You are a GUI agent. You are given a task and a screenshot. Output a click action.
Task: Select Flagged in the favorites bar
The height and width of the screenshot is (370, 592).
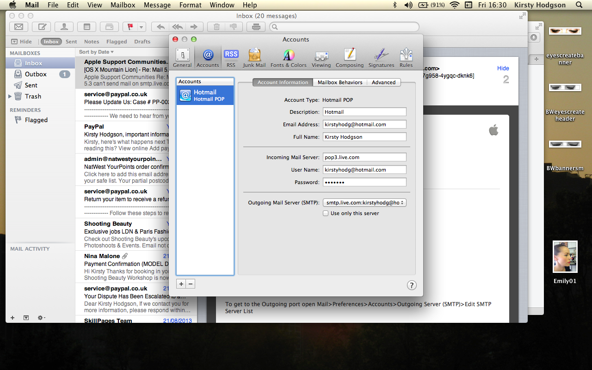coord(117,42)
